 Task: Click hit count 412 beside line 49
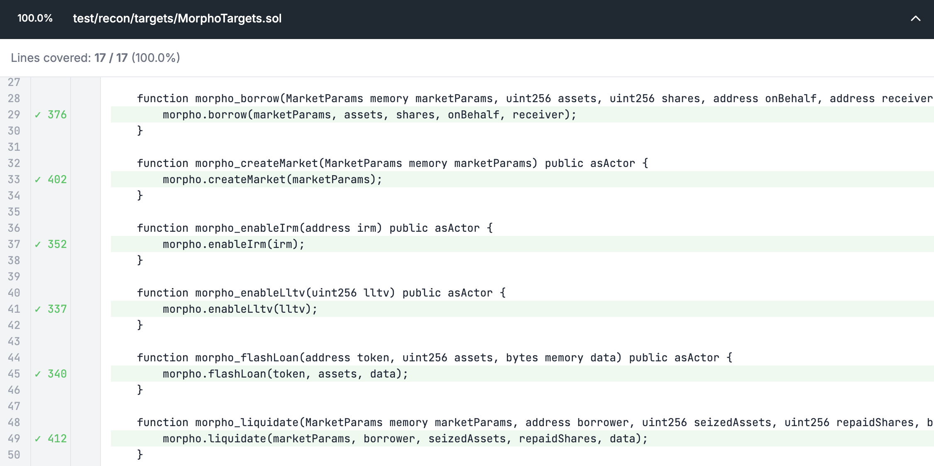[57, 439]
